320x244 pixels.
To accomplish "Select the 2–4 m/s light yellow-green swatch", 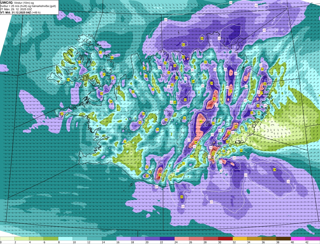I will [x=22, y=239].
